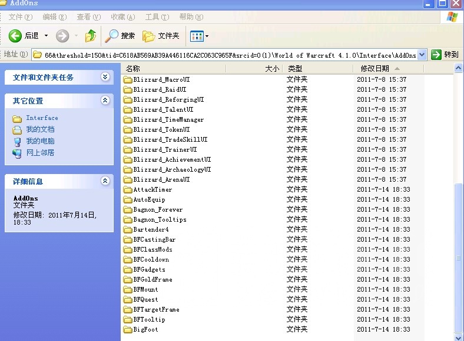464x341 pixels.
Task: Collapse the 详细信息 panel
Action: (105, 181)
